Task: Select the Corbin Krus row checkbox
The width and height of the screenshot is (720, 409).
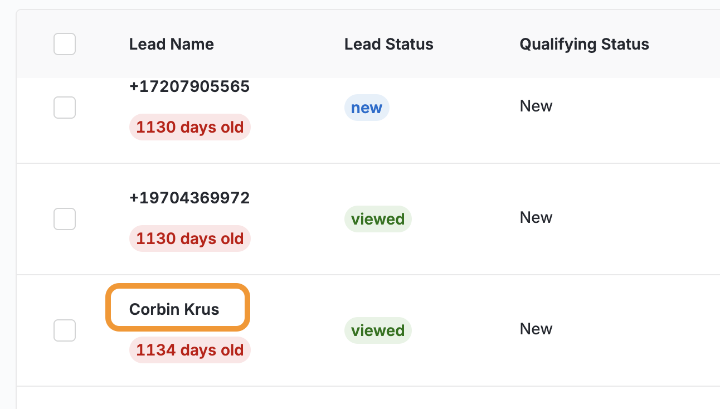Action: pyautogui.click(x=65, y=330)
